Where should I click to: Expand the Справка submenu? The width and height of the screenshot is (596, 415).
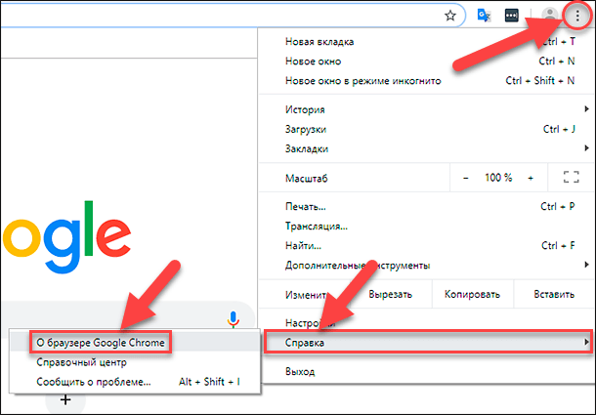tap(428, 343)
